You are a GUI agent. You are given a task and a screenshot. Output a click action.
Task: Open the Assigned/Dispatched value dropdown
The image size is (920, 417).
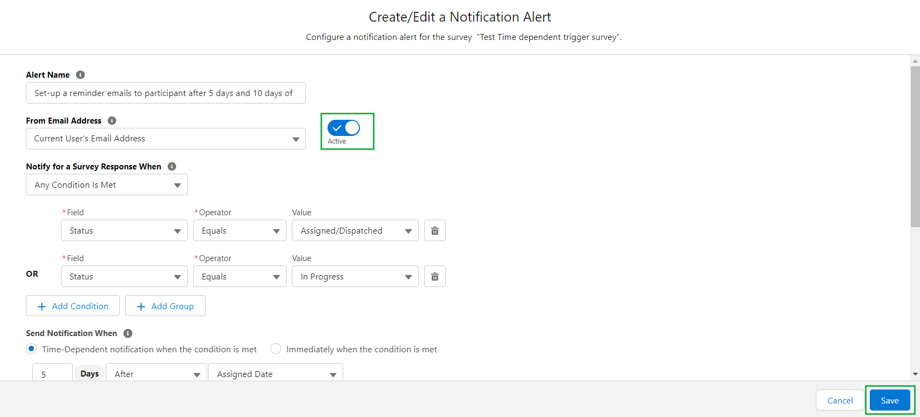pos(355,231)
